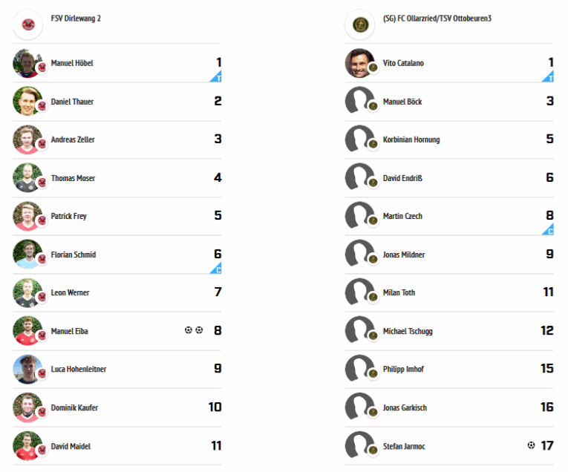Click the goal ball icon next to Stefan Jarmoc
Screen dimensions: 568x472
click(531, 445)
